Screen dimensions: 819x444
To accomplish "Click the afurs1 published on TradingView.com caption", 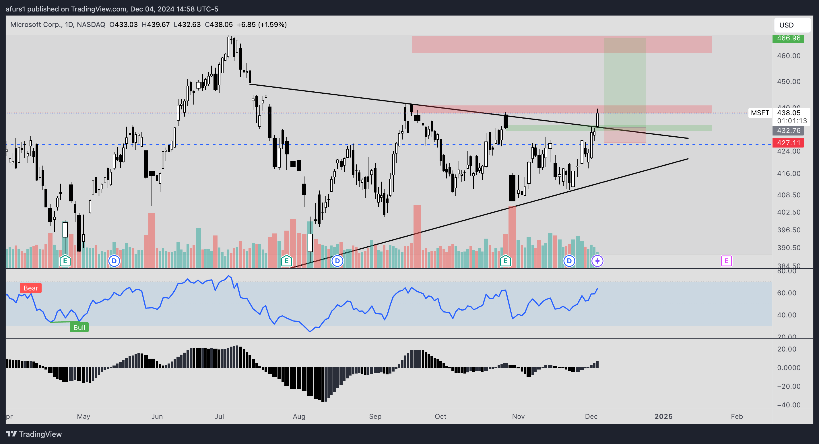I will click(x=112, y=9).
